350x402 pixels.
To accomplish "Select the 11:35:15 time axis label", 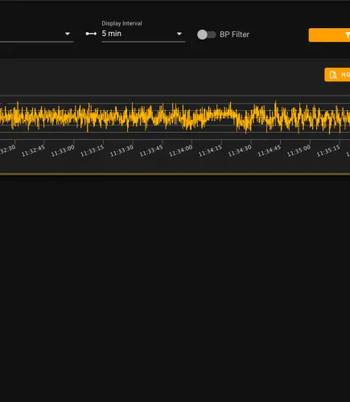I will (328, 151).
